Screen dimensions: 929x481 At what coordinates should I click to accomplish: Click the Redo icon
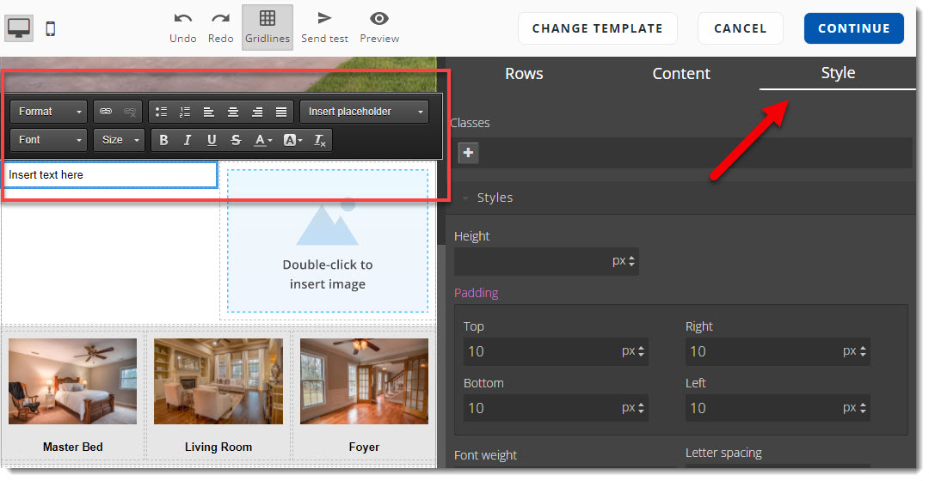tap(221, 19)
